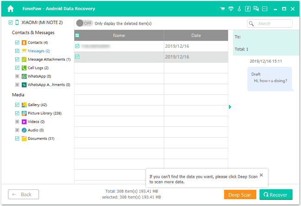Screen dimensions: 301x206
Task: Uncheck the Contacts (4) checkbox
Action: click(x=17, y=43)
